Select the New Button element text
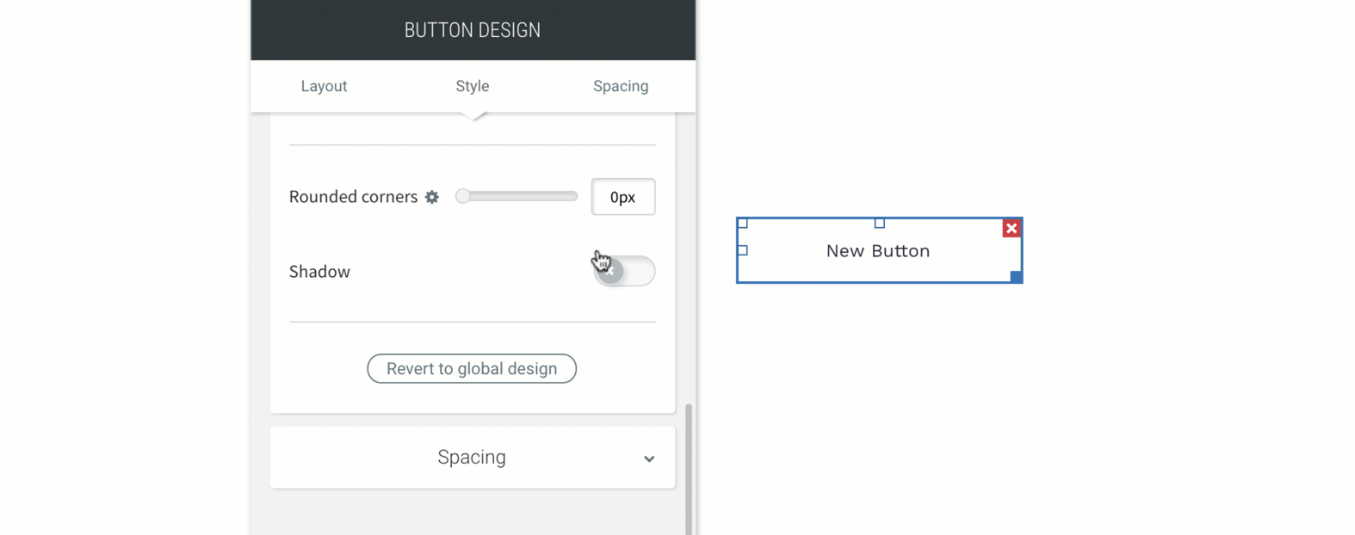 tap(878, 251)
